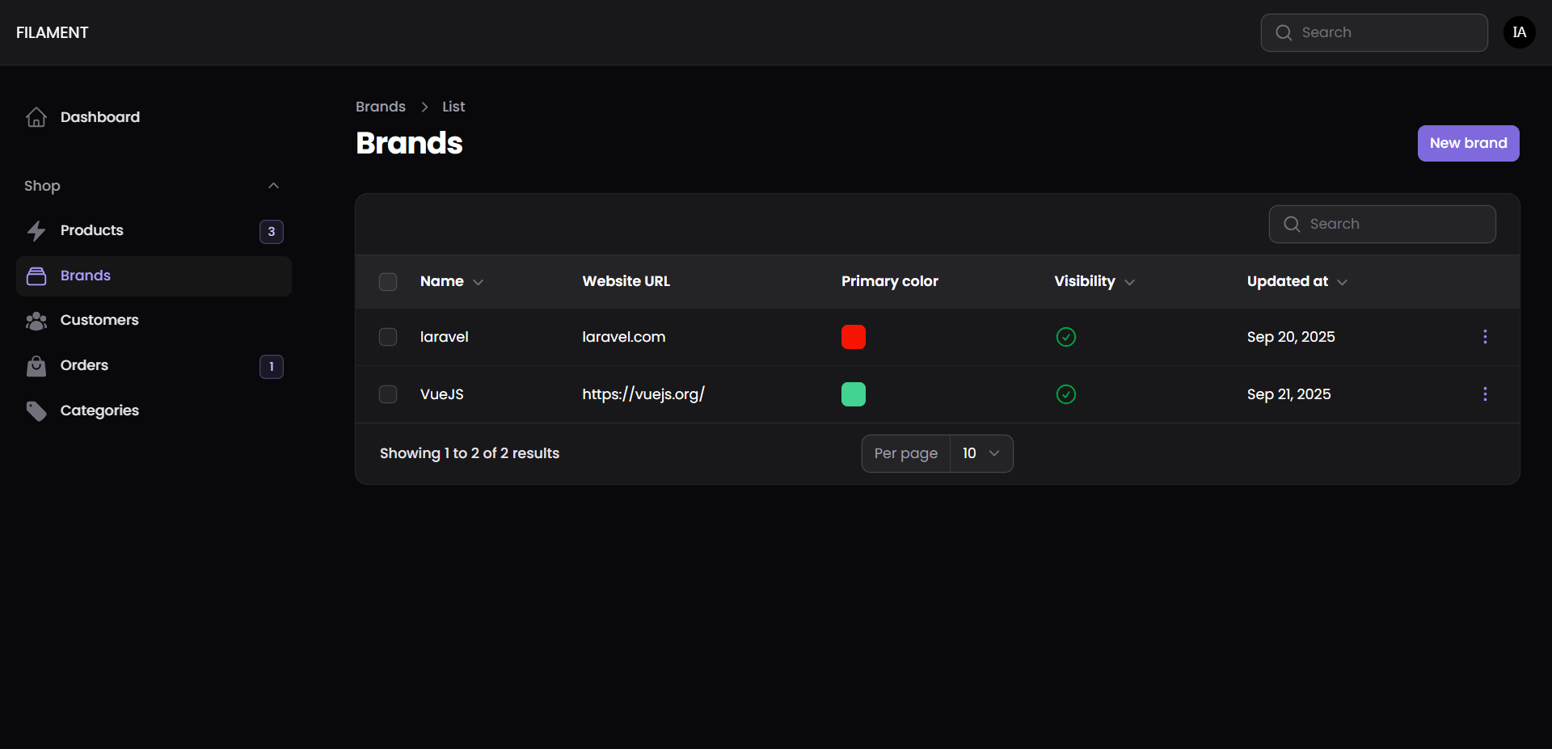Navigate to Customers page
The image size is (1552, 749).
pos(154,321)
